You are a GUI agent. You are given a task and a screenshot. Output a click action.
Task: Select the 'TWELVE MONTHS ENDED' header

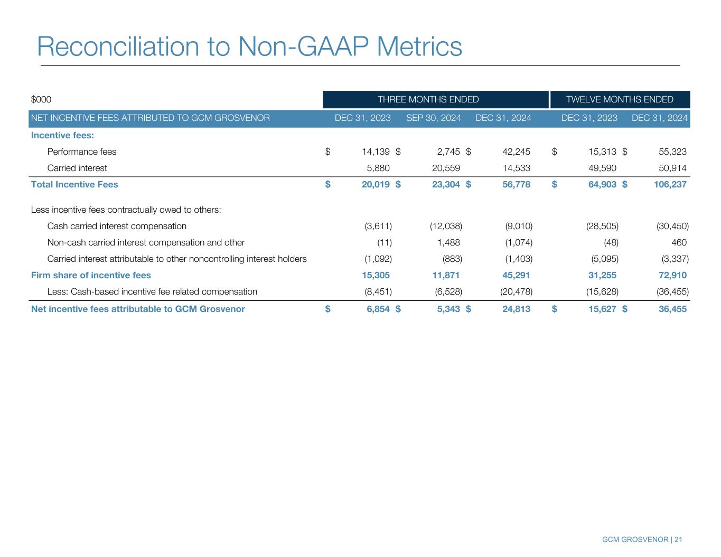coord(620,99)
